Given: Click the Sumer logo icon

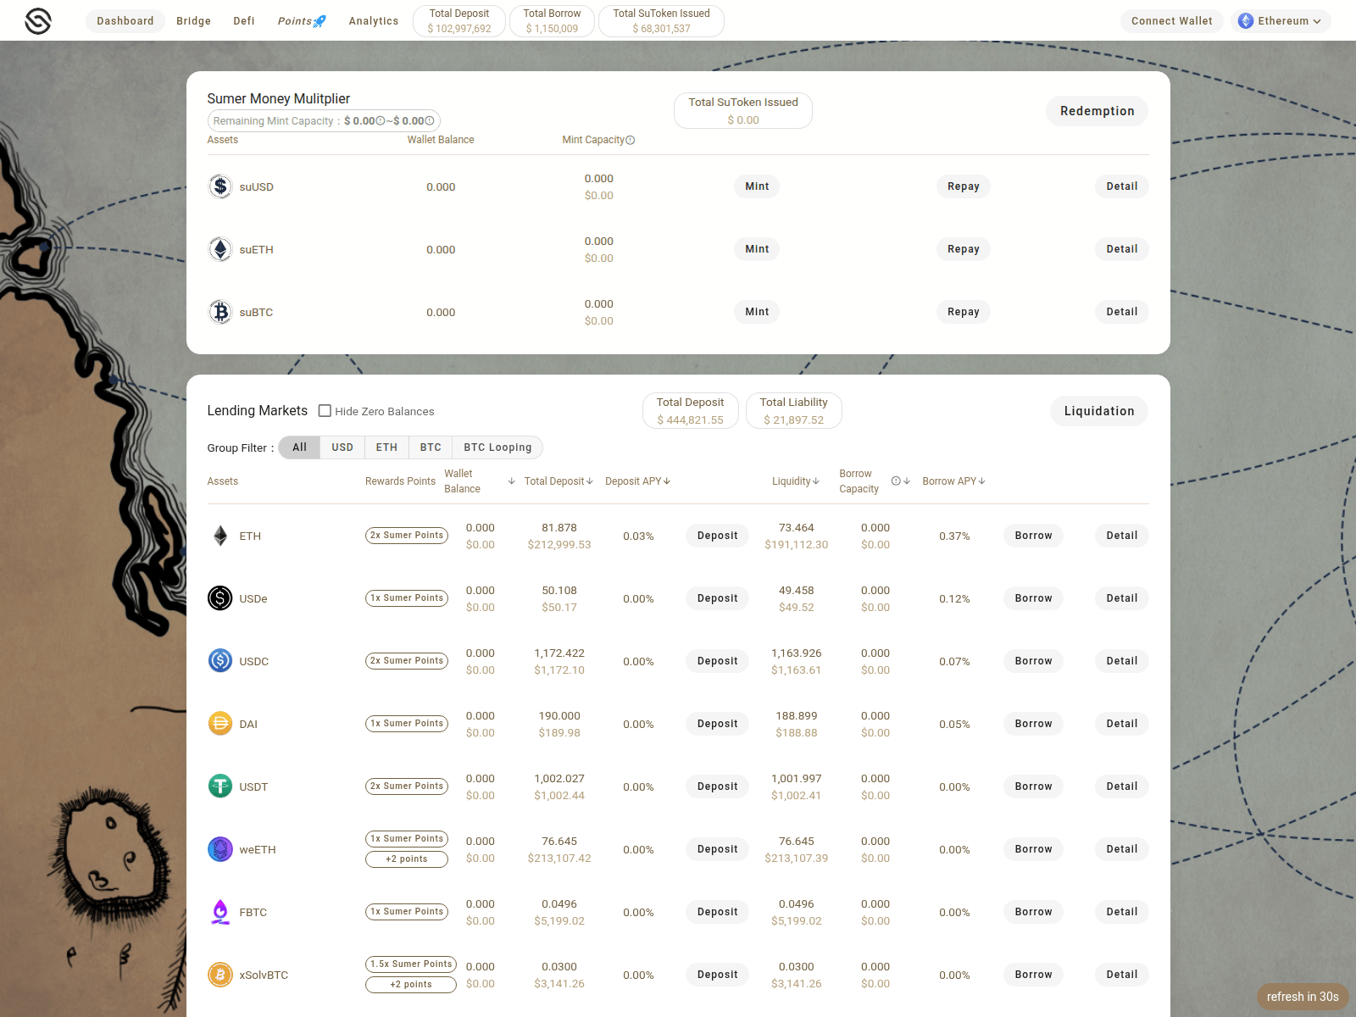Looking at the screenshot, I should click(38, 20).
